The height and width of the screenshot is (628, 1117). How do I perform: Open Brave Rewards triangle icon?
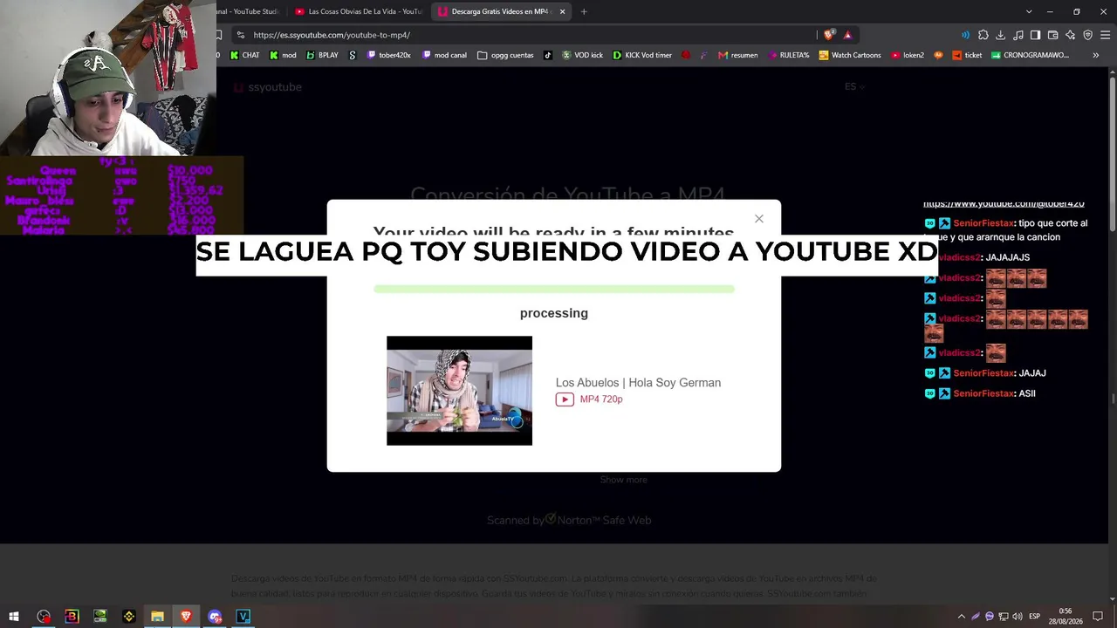pyautogui.click(x=847, y=35)
